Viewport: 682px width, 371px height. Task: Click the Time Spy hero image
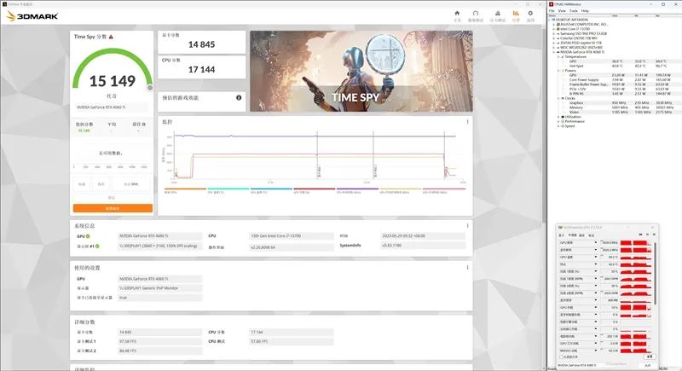coord(361,71)
